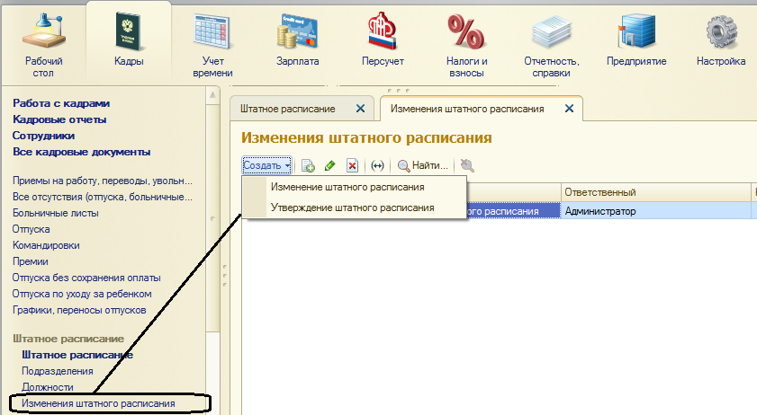Image resolution: width=757 pixels, height=415 pixels.
Task: Open Приемы на работу, переводы link
Action: (103, 181)
